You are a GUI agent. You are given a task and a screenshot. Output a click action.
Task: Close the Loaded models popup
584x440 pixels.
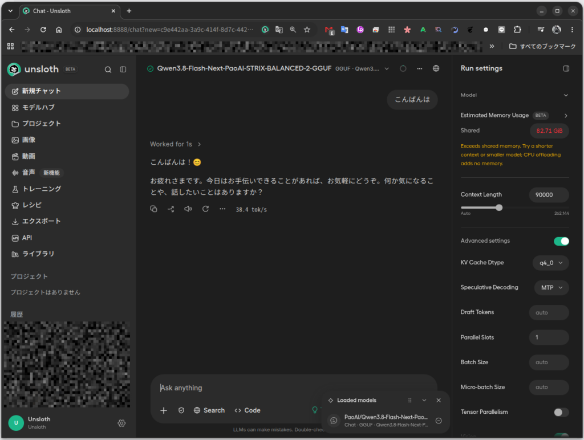coord(439,400)
